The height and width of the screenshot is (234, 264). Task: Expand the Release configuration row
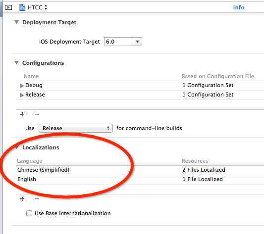click(22, 95)
